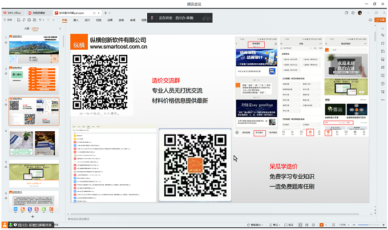The width and height of the screenshot is (388, 230).
Task: Click the orange 分享 share button
Action: [x=380, y=20]
